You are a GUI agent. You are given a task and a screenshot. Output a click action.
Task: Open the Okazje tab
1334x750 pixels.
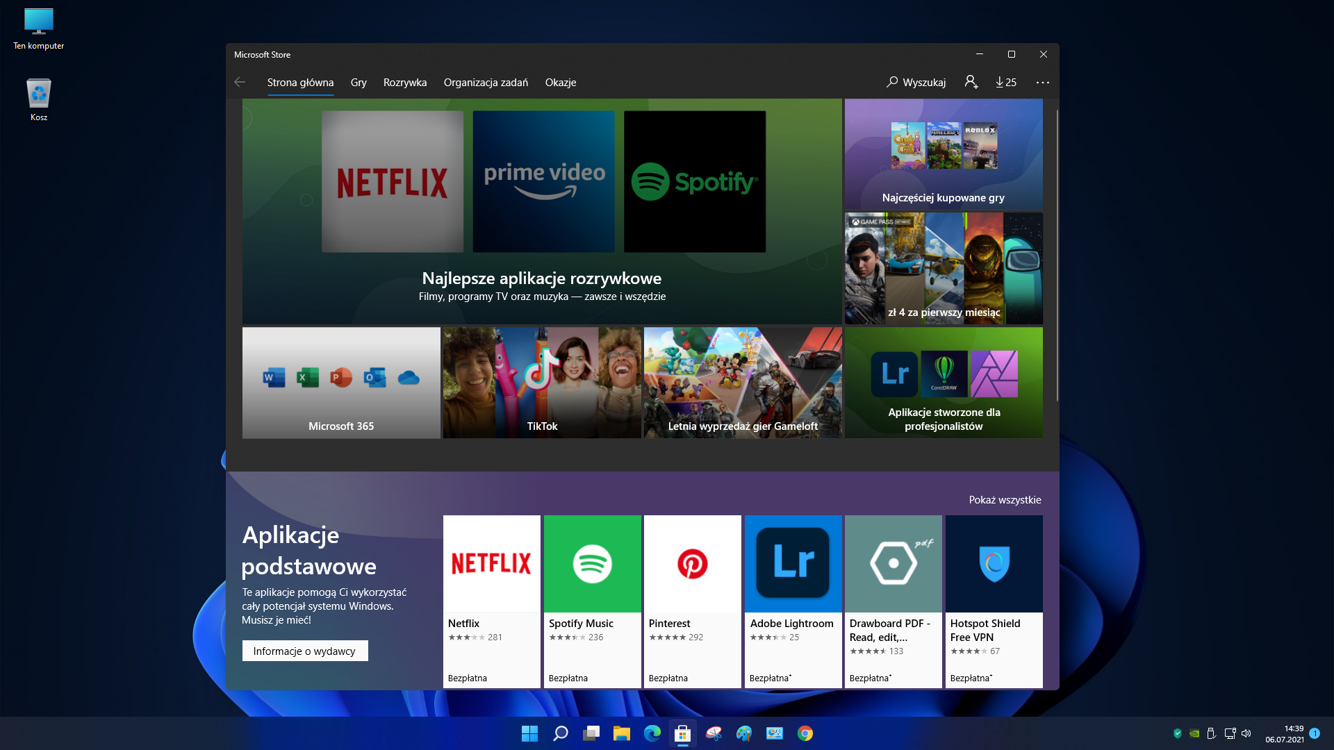561,82
